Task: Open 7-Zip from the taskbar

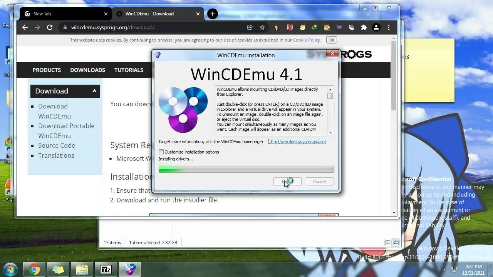Action: click(106, 270)
